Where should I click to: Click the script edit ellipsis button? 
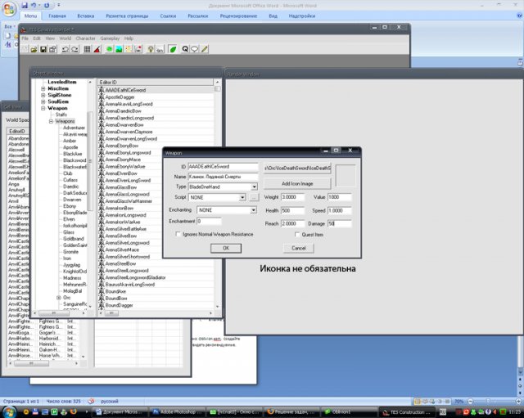pyautogui.click(x=254, y=197)
